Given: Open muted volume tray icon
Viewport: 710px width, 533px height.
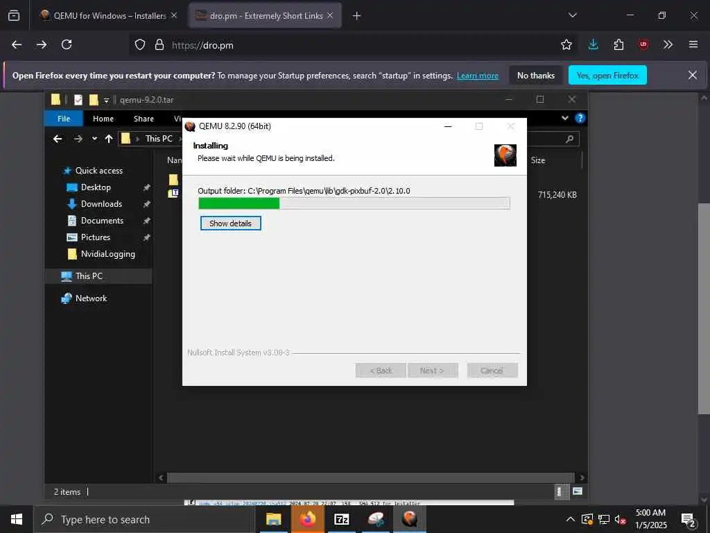Looking at the screenshot, I should [621, 519].
